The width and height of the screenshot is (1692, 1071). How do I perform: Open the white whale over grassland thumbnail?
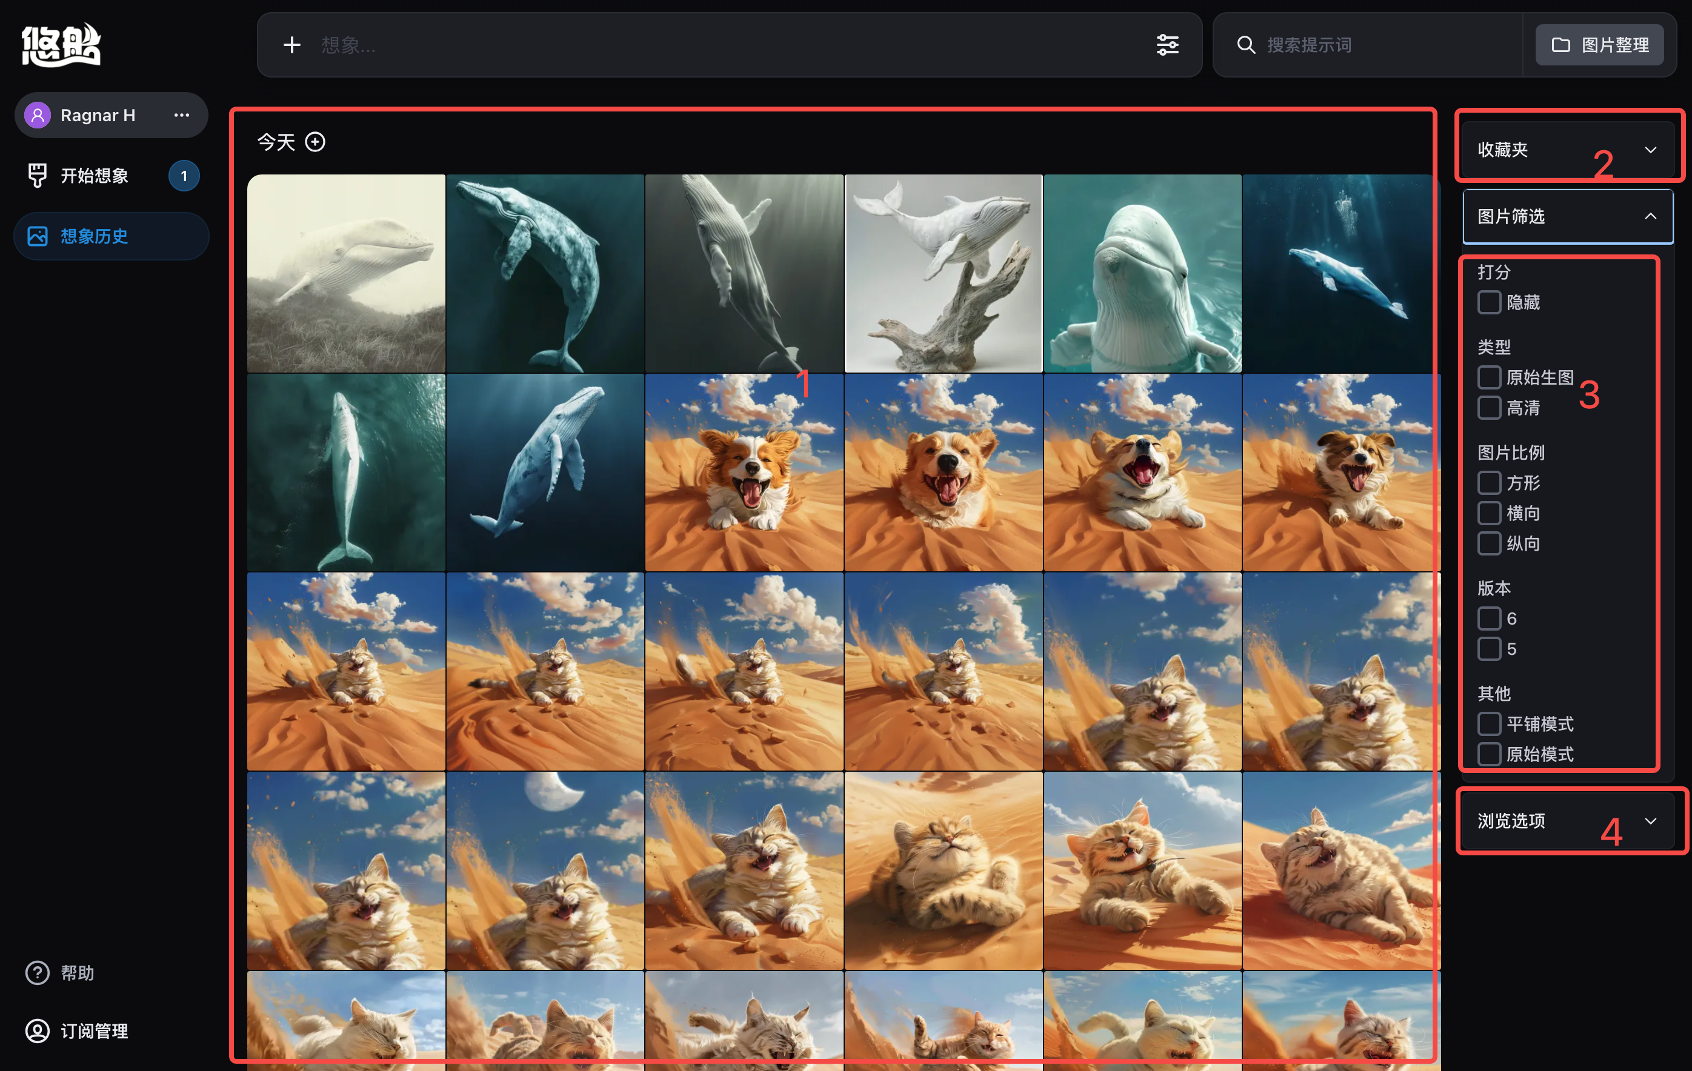pyautogui.click(x=347, y=273)
